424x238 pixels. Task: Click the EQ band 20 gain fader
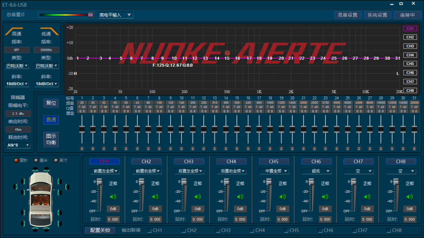[x=292, y=129]
